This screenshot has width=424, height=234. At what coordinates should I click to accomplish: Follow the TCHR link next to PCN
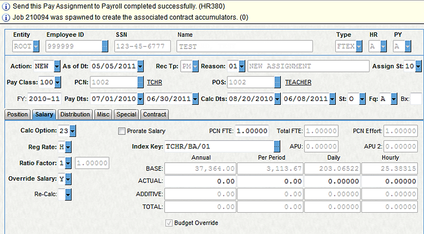tap(153, 83)
